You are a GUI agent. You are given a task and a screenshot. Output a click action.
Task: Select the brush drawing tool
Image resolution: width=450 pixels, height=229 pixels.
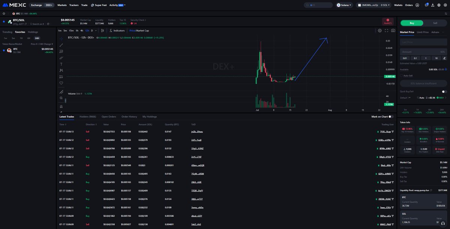pyautogui.click(x=61, y=58)
